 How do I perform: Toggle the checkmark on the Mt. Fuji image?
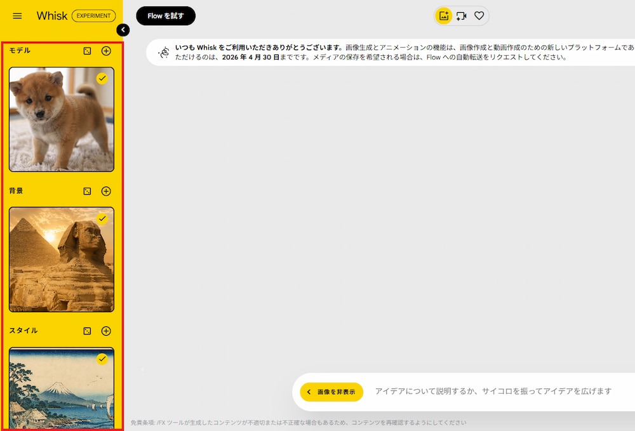tap(102, 359)
